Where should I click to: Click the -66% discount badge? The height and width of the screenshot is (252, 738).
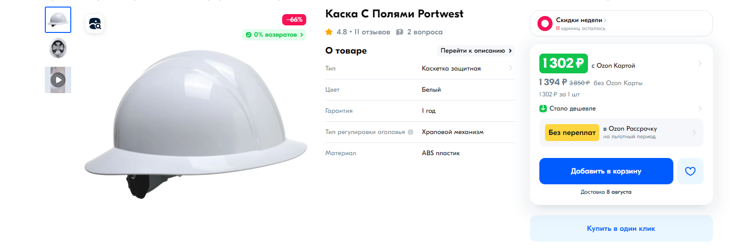tap(294, 20)
